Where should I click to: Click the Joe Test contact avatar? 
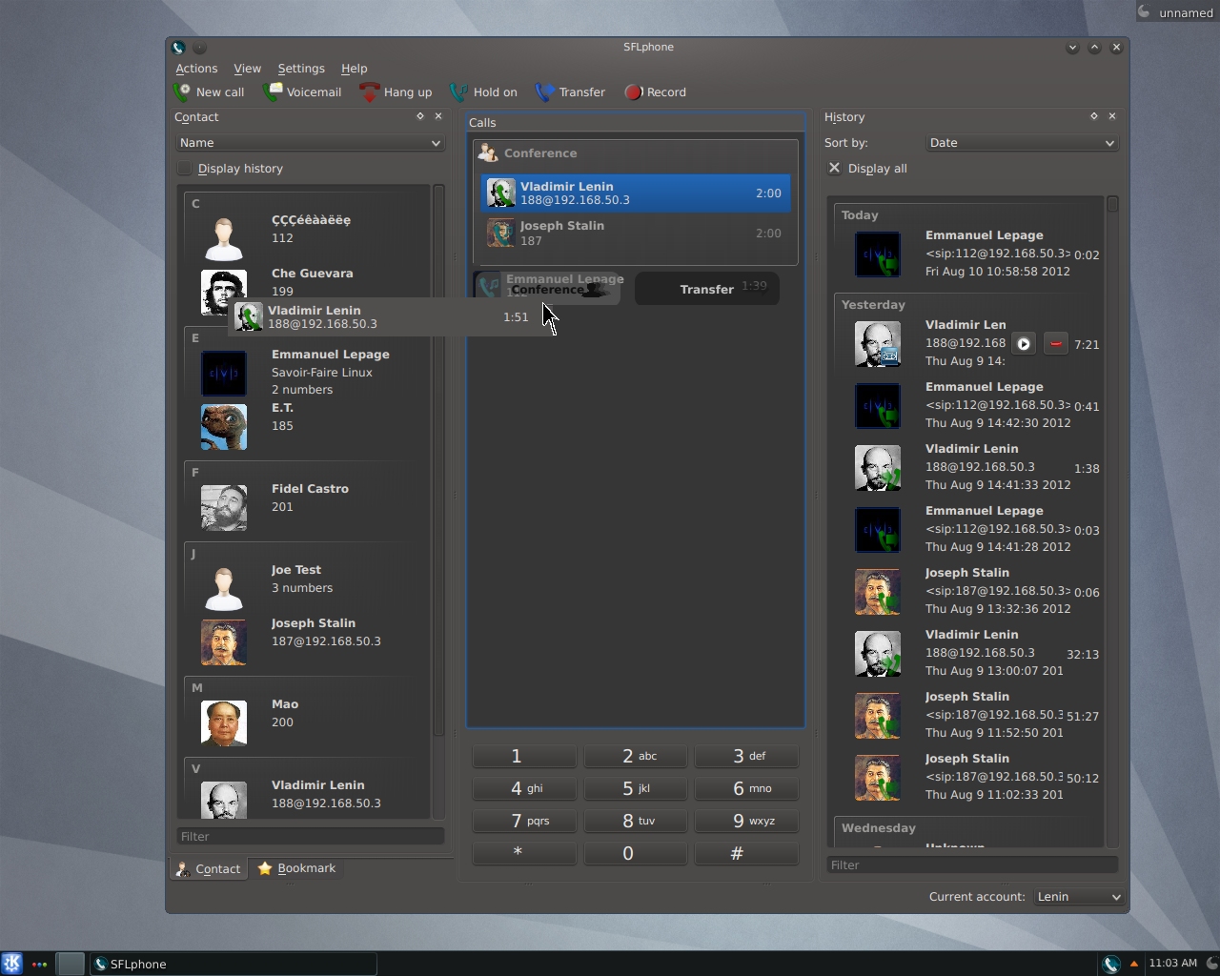[224, 588]
